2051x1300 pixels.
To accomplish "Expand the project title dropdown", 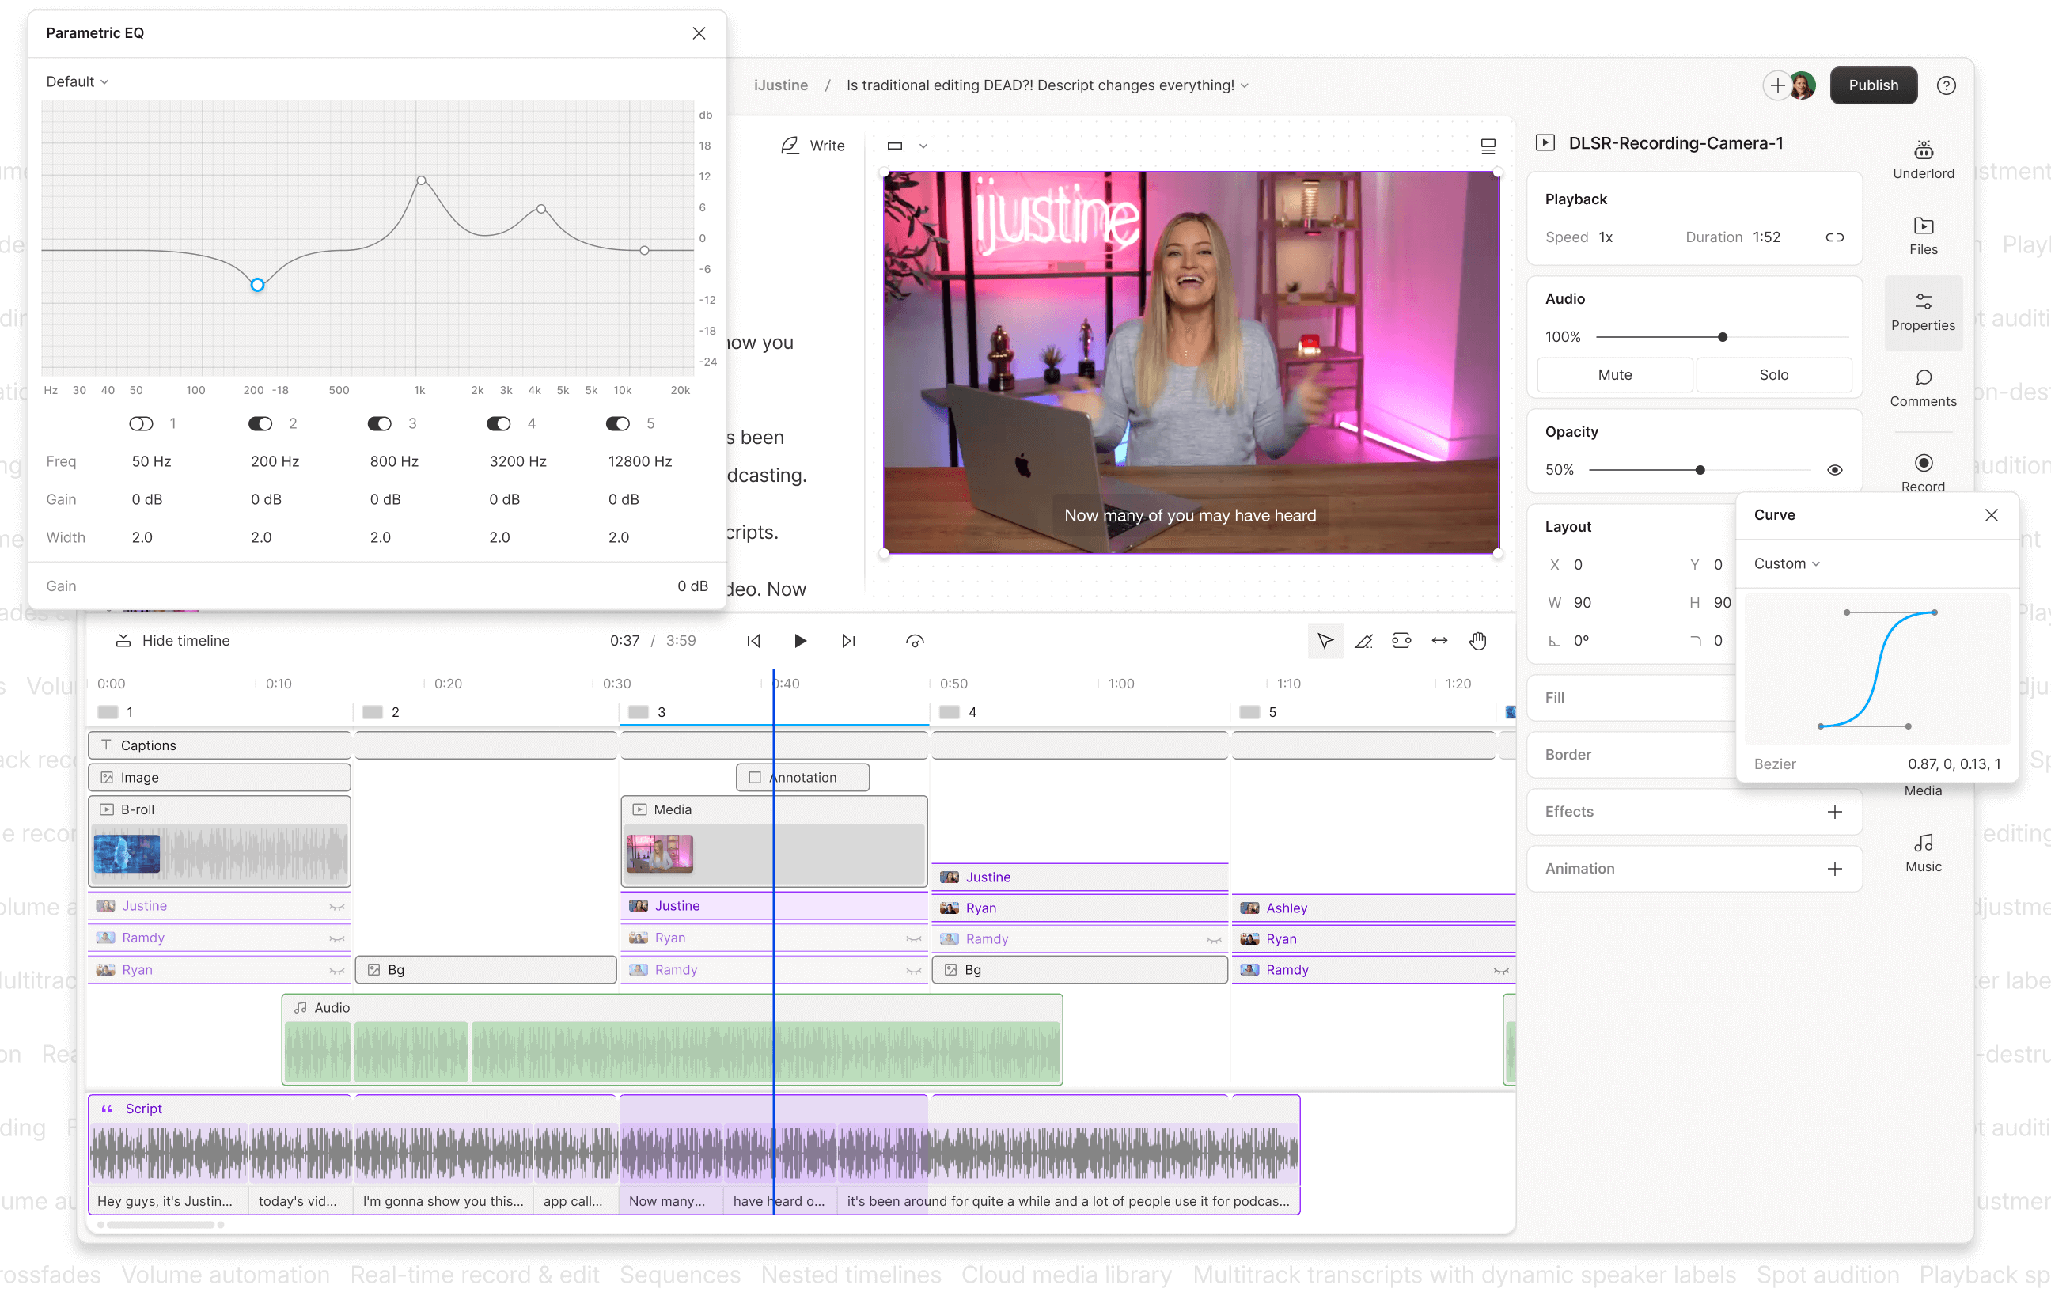I will (x=1245, y=85).
